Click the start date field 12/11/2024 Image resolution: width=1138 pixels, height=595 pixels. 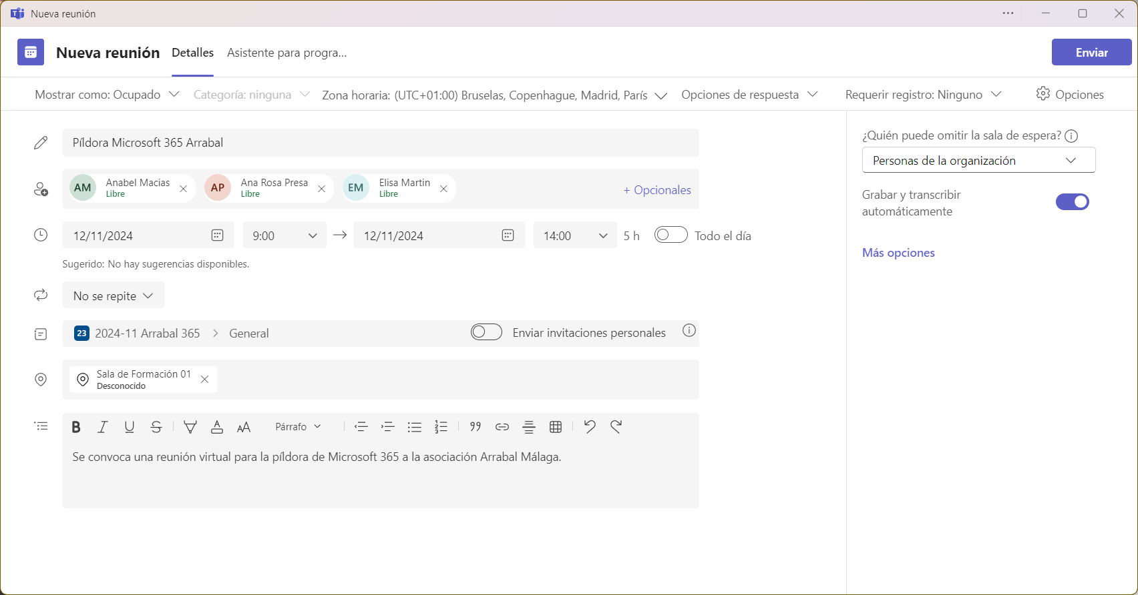(148, 235)
